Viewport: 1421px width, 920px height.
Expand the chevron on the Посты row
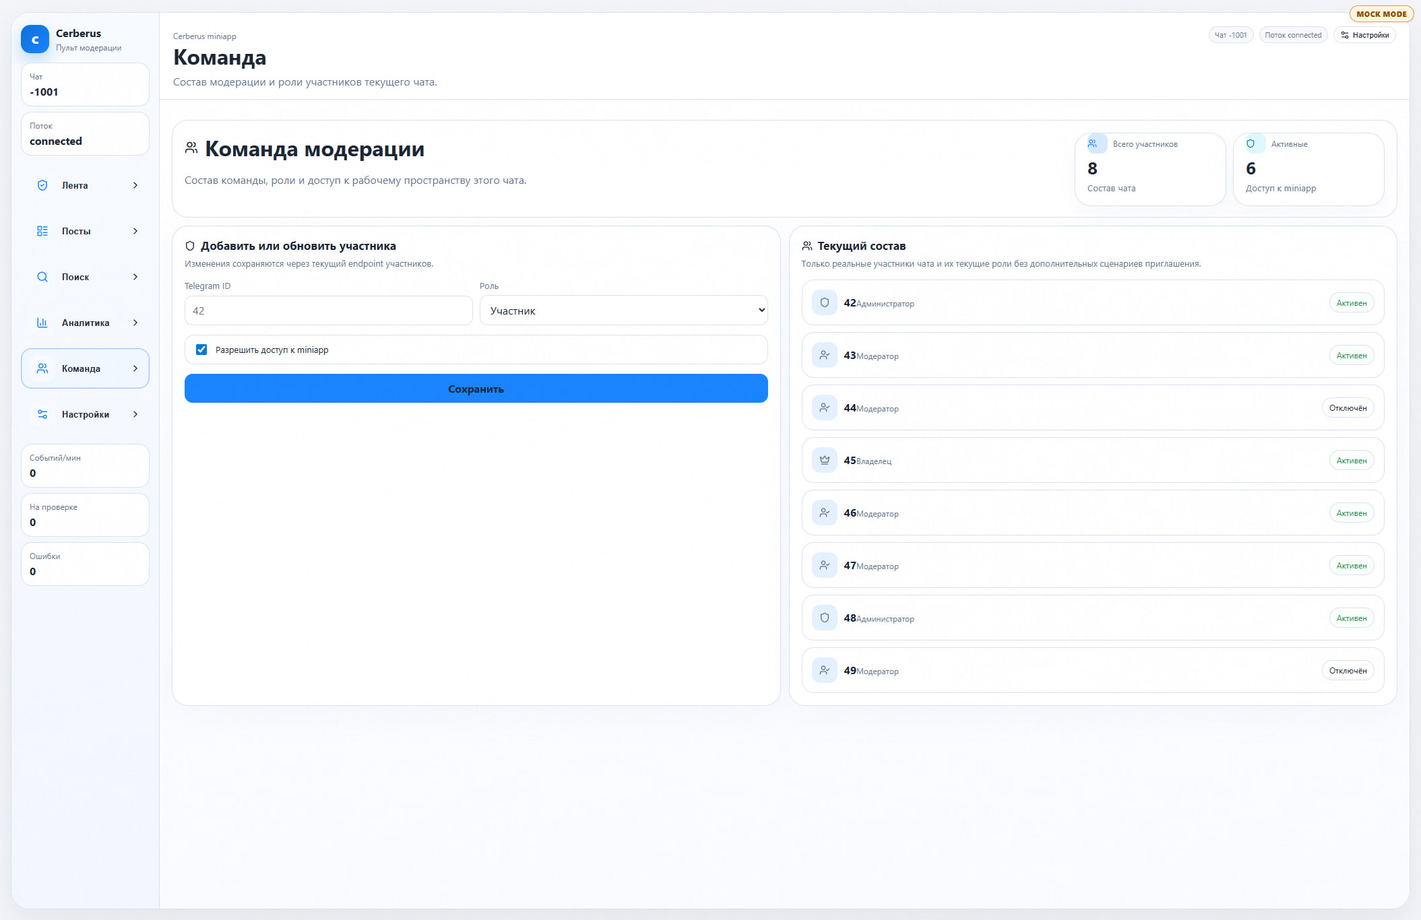click(x=135, y=231)
